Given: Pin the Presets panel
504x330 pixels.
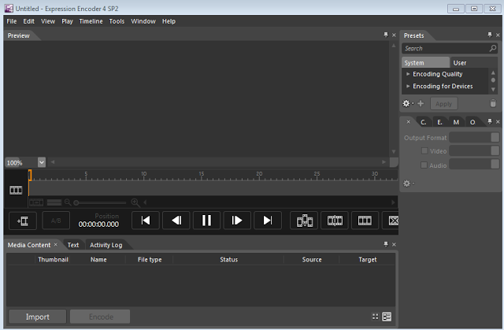Looking at the screenshot, I should (x=490, y=35).
